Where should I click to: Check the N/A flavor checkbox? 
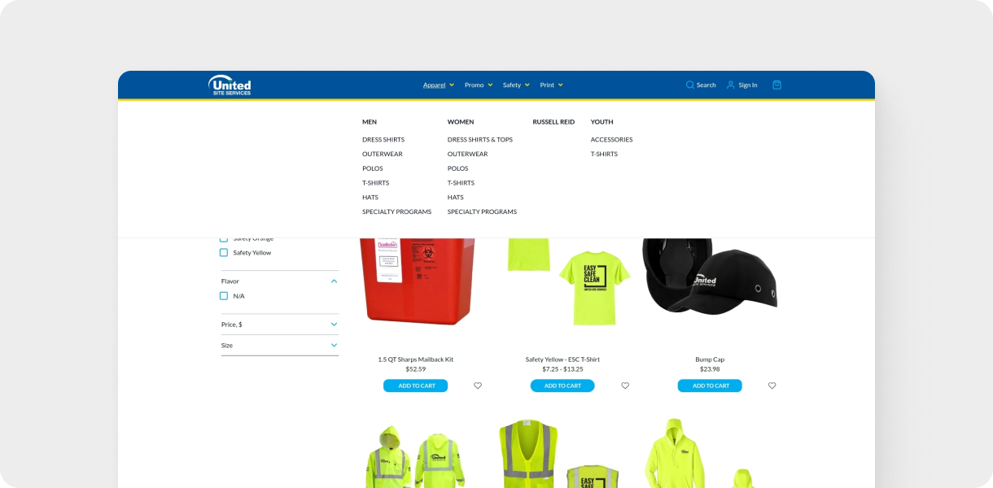(224, 296)
